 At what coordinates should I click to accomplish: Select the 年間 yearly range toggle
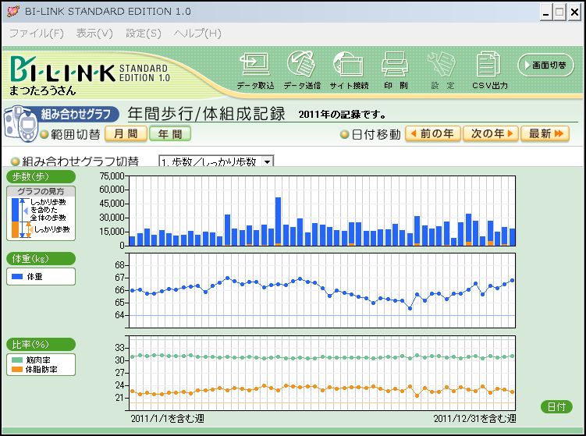(x=170, y=134)
